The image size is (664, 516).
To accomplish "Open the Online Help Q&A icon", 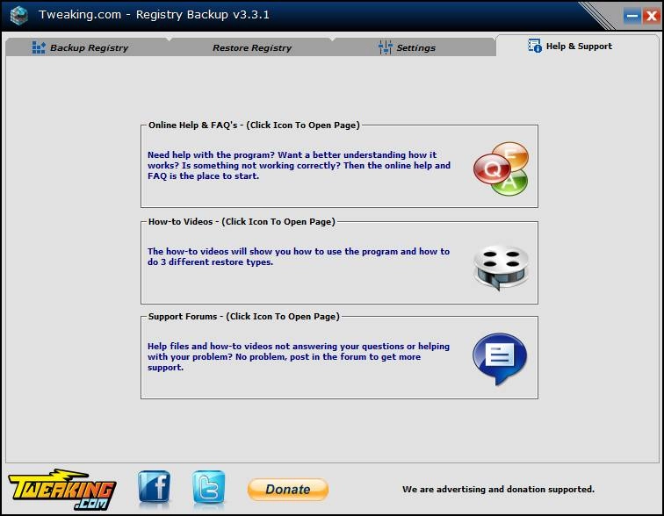I will point(501,168).
